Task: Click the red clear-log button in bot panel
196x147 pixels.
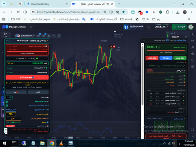Action: (10, 126)
